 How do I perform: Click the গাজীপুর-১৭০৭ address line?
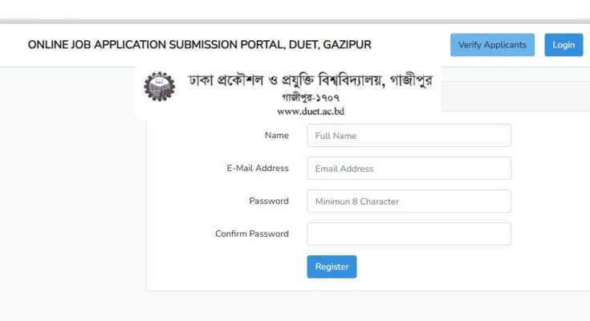311,98
